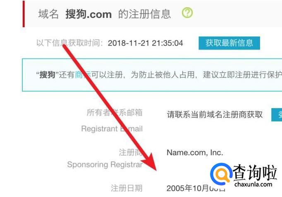282x197 pixels.
Task: Click the 以下信息获取时间 label
Action: pyautogui.click(x=70, y=43)
